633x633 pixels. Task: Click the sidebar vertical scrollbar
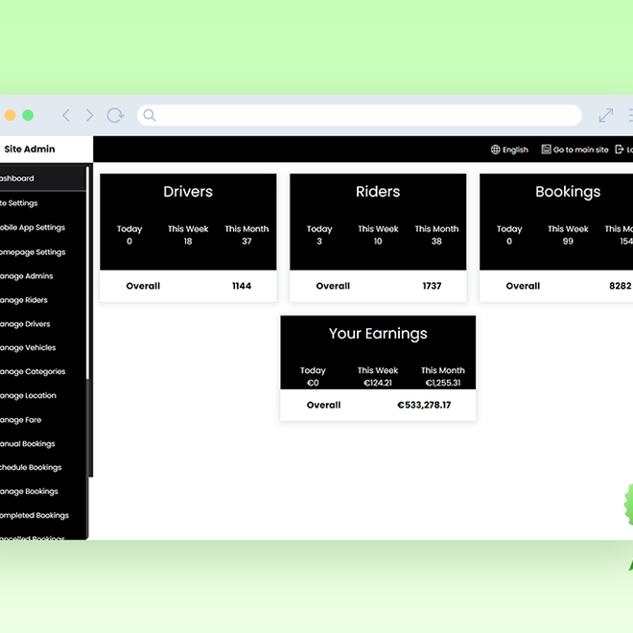(x=87, y=273)
